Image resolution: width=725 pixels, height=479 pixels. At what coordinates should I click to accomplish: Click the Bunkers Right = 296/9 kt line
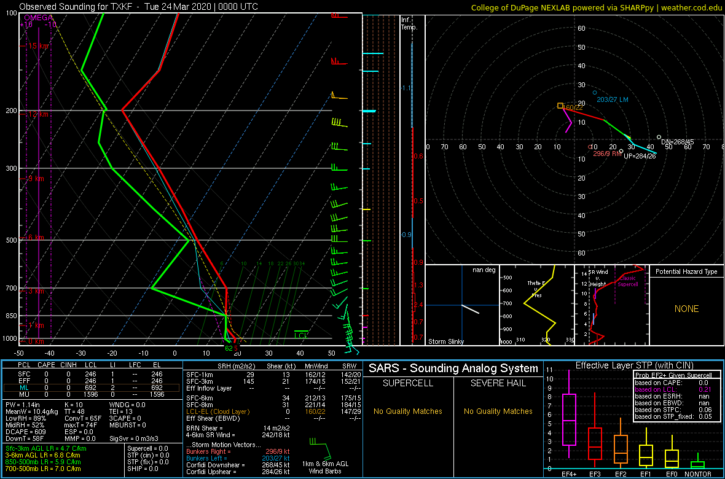pyautogui.click(x=238, y=452)
